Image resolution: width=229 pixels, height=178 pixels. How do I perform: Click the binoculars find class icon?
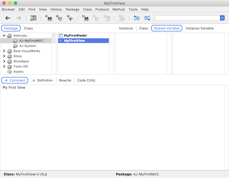(49, 18)
